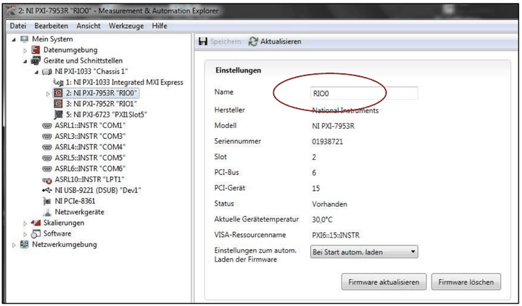Click the NI PXI-7953R RIO0 device icon
Viewport: 522px width, 306px height.
[x=58, y=93]
